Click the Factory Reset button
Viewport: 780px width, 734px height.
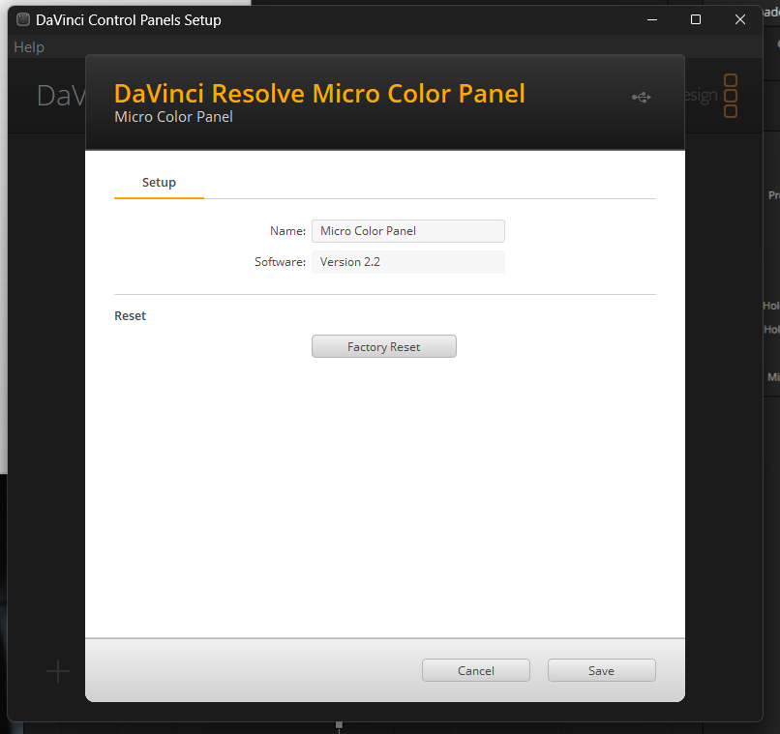click(383, 346)
